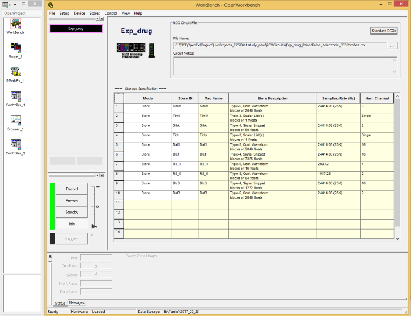Select the Exp_drug device in list

(x=76, y=28)
